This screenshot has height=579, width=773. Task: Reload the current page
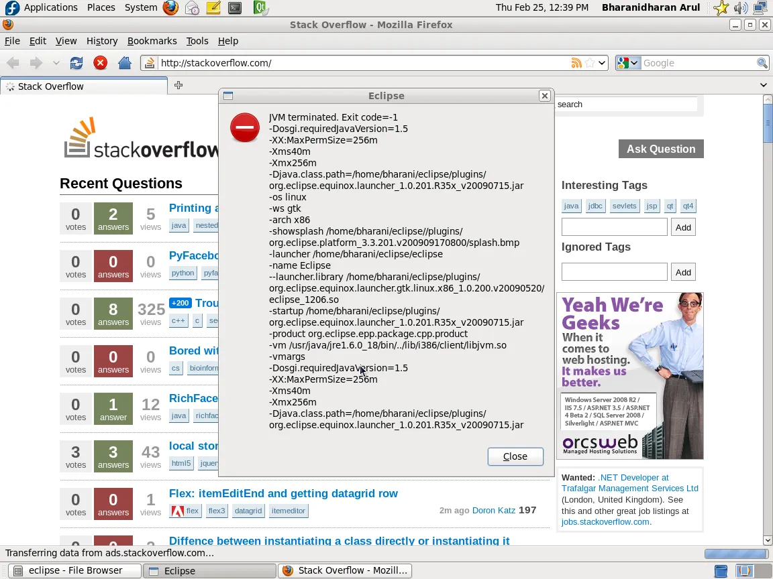click(x=76, y=63)
